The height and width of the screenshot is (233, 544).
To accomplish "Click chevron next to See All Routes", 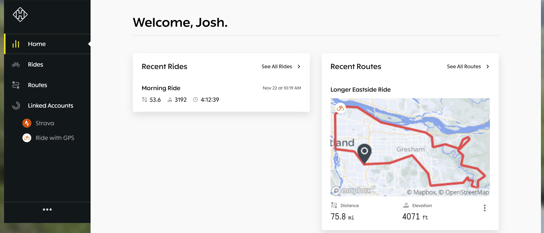I will (x=488, y=66).
